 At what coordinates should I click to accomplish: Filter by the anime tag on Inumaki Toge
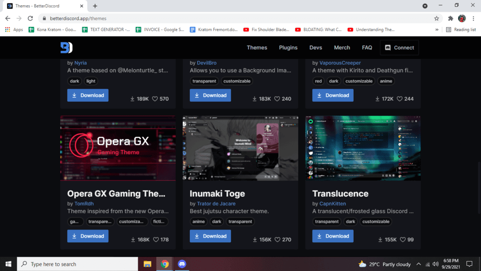pyautogui.click(x=199, y=222)
